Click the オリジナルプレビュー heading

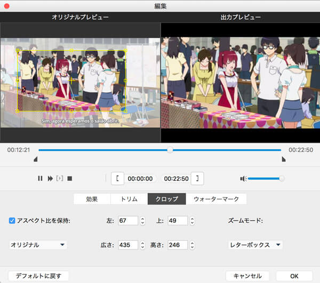[80, 17]
